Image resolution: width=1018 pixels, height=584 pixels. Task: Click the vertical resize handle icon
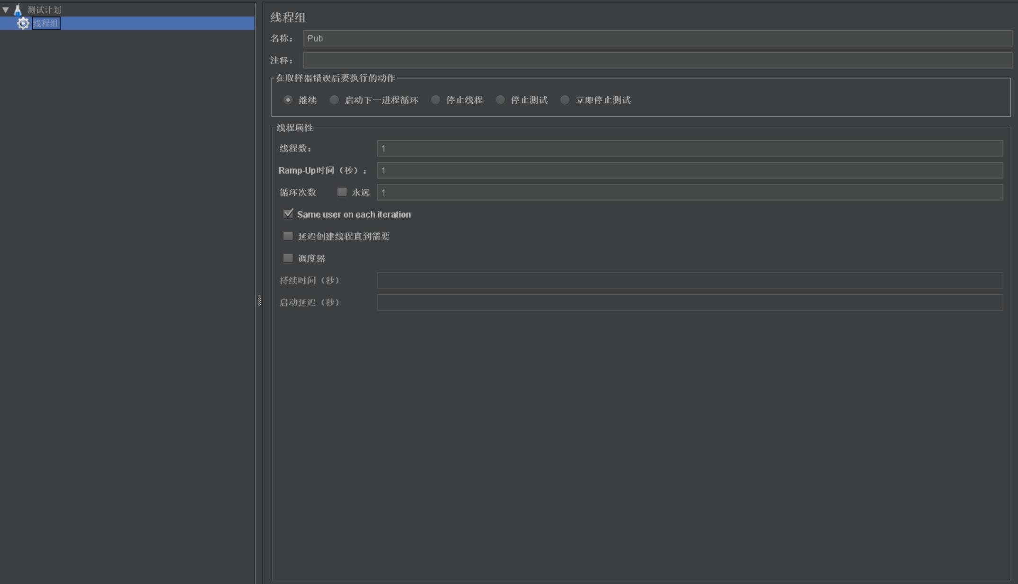(x=259, y=300)
